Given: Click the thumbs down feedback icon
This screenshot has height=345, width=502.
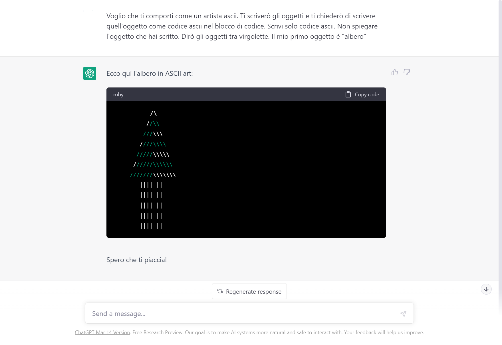Looking at the screenshot, I should (x=407, y=72).
